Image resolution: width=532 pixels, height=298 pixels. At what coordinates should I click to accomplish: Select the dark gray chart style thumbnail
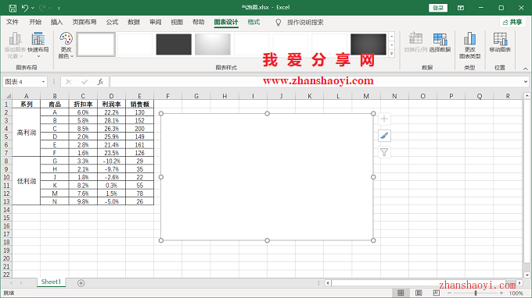174,44
